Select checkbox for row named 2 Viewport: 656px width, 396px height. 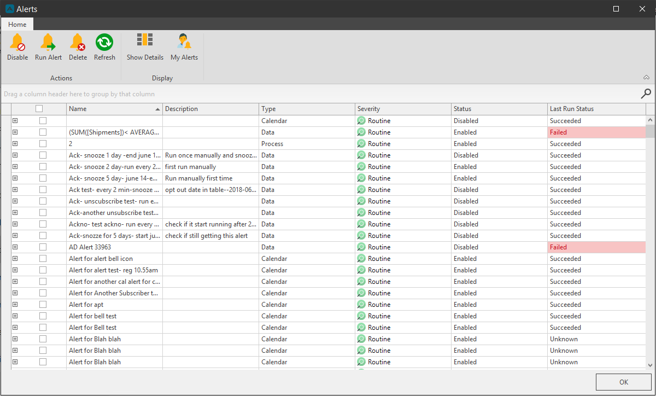click(x=43, y=144)
